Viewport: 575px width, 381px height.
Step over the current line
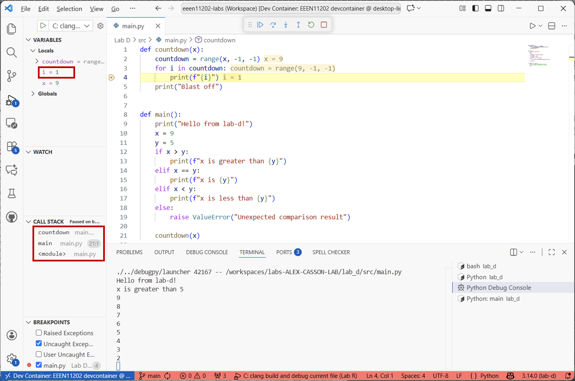tap(273, 25)
